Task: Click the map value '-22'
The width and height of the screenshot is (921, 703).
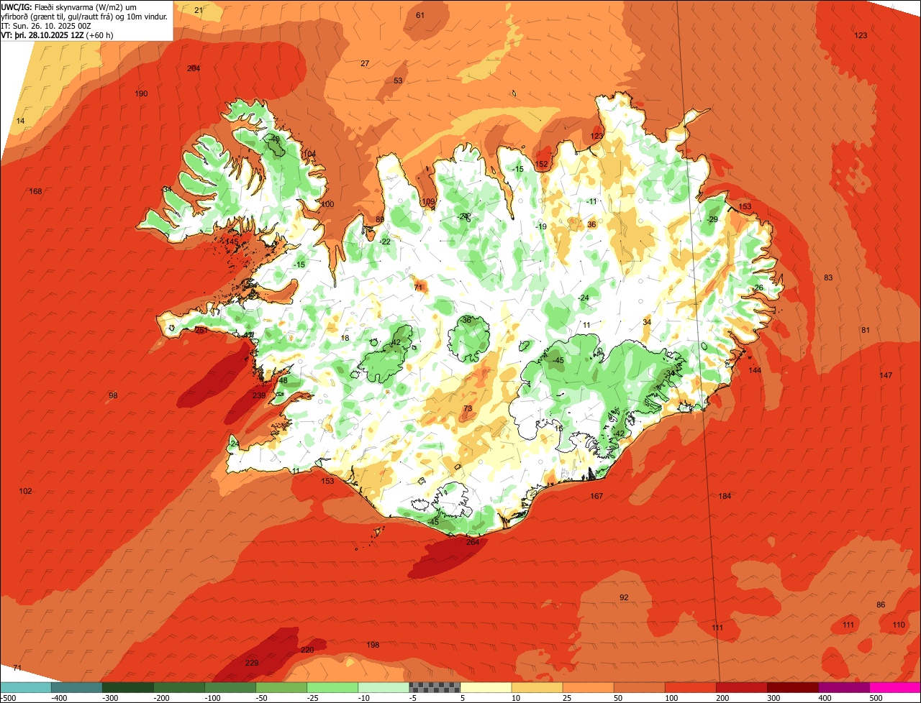Action: [386, 242]
